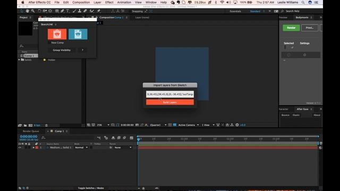Select the Eraser tool

pos(85,11)
